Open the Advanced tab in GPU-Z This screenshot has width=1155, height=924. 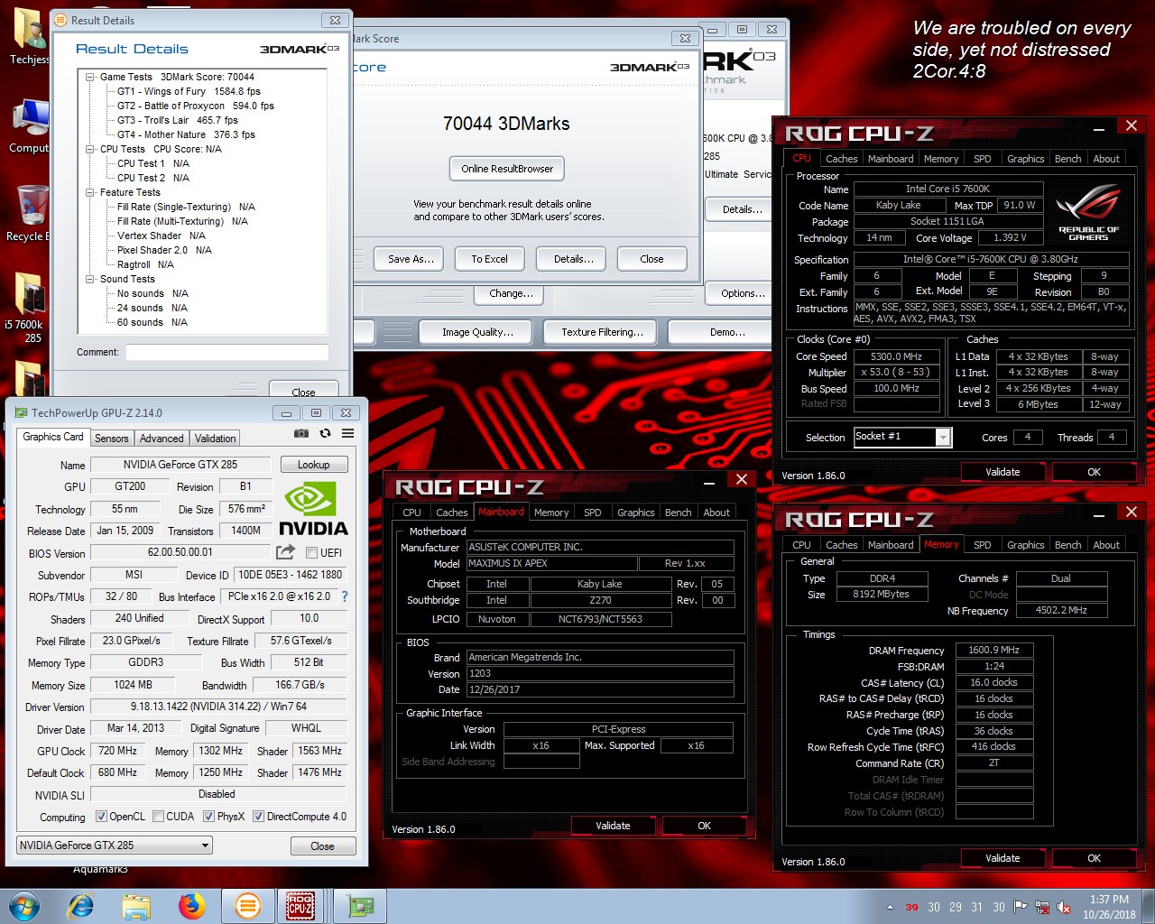pyautogui.click(x=162, y=438)
